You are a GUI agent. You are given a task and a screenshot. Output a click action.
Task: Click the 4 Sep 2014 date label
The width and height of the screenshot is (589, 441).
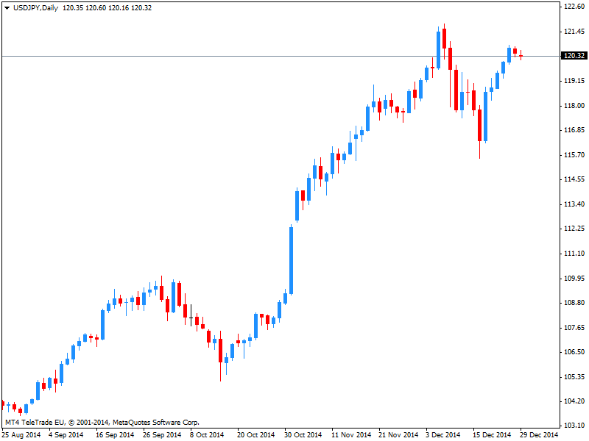66,435
